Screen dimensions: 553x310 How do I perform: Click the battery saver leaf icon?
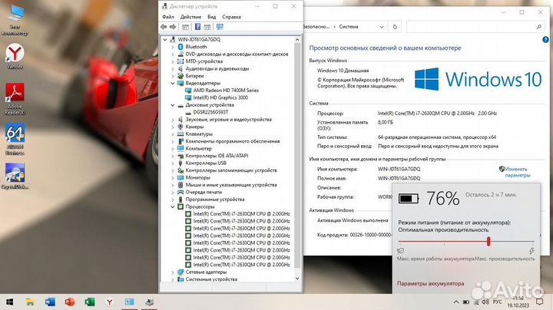point(400,251)
